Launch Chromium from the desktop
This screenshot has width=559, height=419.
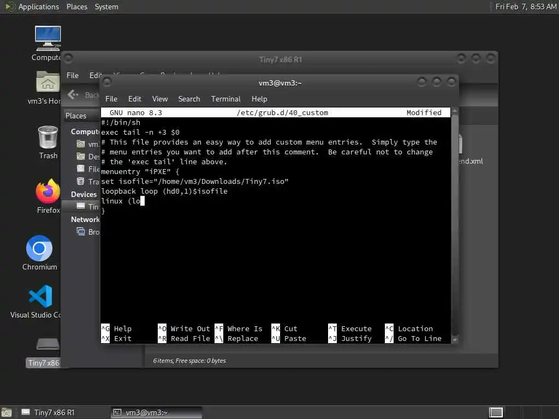tap(39, 248)
